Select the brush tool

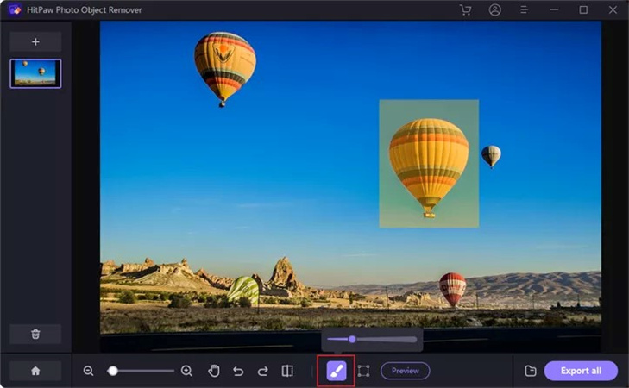tap(337, 371)
